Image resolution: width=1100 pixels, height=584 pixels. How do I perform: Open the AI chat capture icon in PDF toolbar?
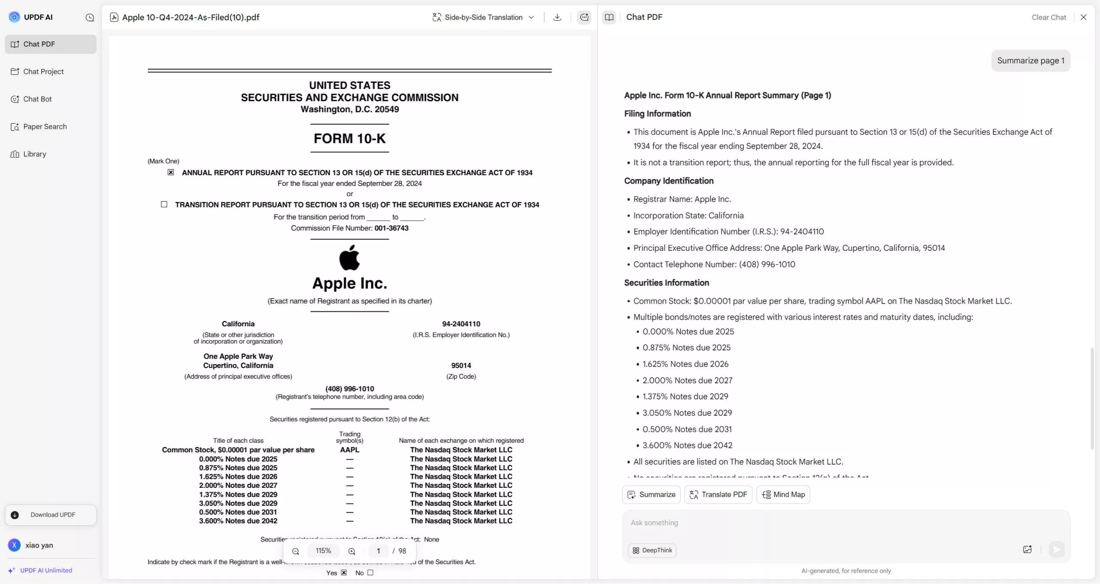tap(584, 17)
